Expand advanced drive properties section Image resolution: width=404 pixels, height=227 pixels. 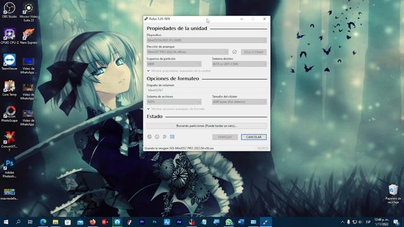179,71
